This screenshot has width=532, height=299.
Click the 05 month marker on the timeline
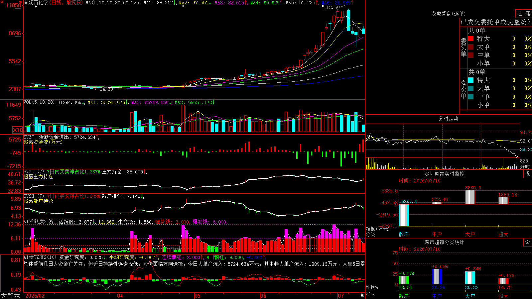pos(198,296)
